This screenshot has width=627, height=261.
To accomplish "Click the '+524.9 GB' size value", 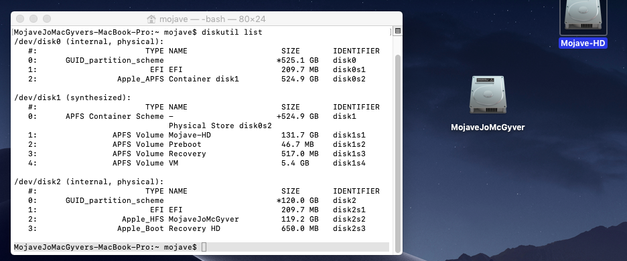I will tap(297, 116).
